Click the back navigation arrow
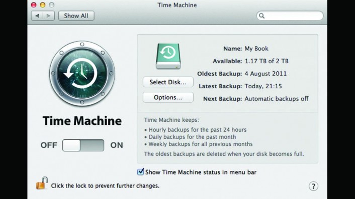 pos(37,16)
